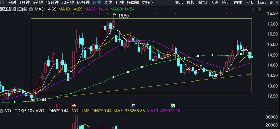Open the 历史 history menu
Screen dimensions: 280x129
tap(214, 3)
